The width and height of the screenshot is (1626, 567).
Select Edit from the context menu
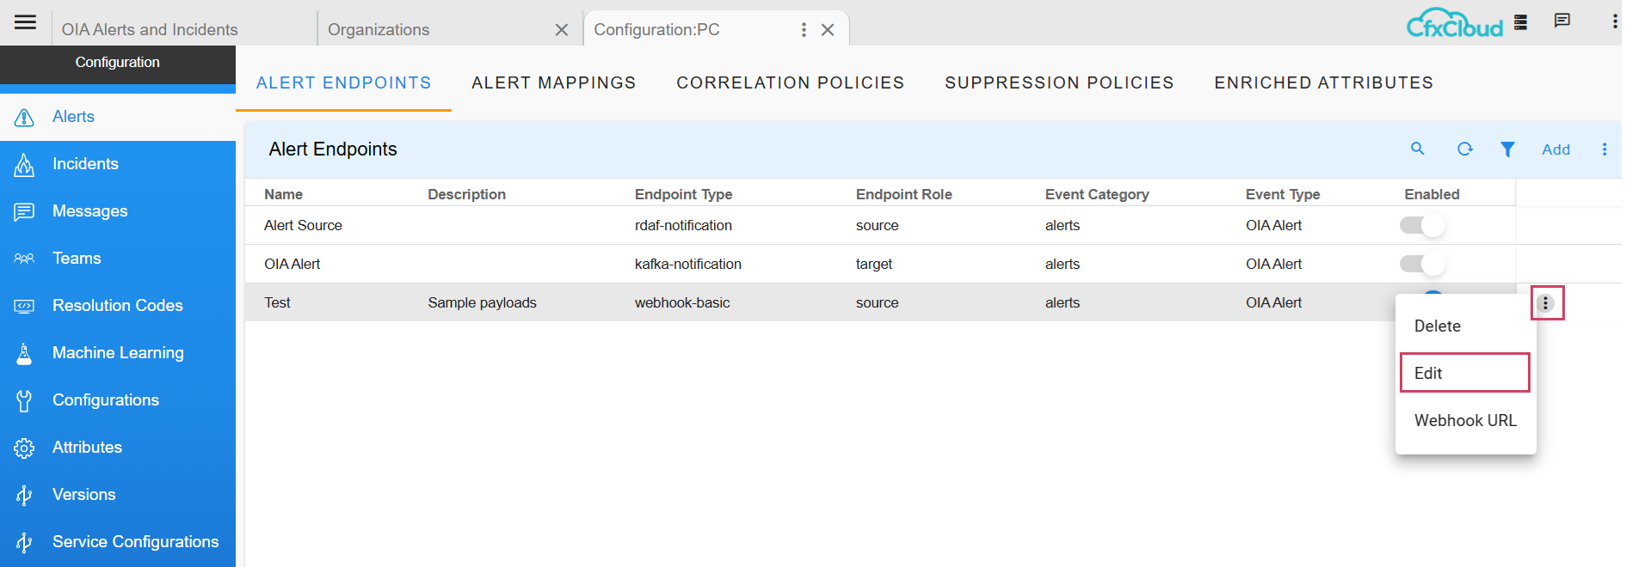(1463, 373)
